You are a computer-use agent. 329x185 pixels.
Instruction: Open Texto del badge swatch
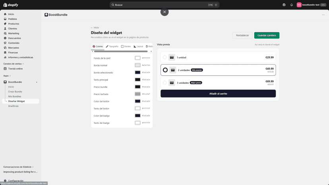137,123
